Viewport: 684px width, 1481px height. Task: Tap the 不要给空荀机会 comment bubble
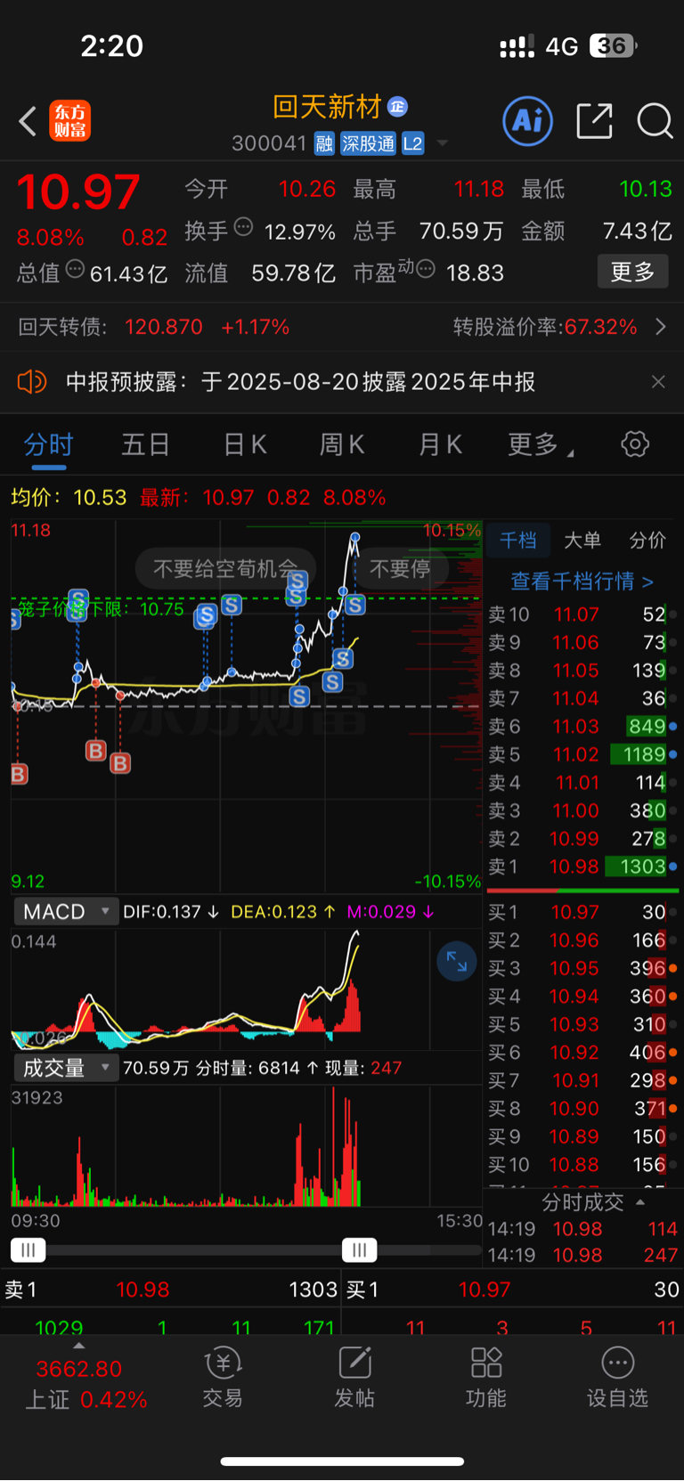click(225, 568)
